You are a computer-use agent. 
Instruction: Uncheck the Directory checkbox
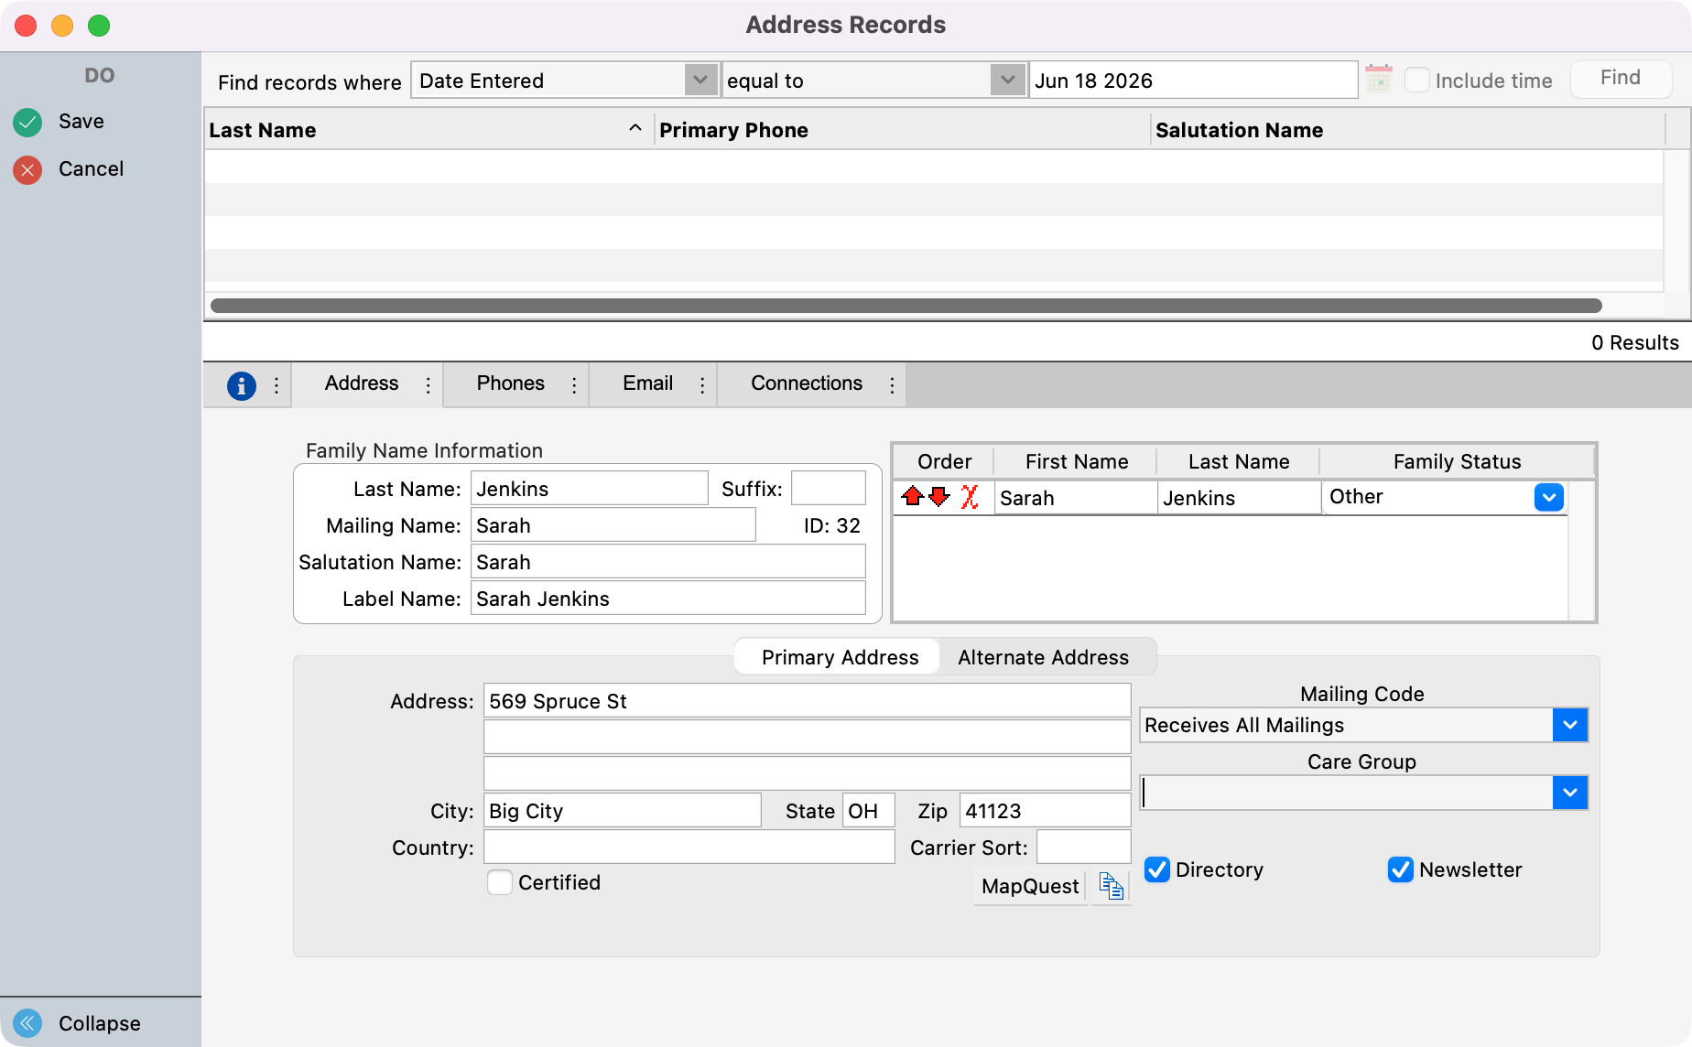click(x=1157, y=869)
